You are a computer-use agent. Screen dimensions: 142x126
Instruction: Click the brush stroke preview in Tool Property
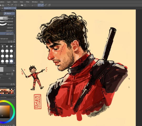pos(2,69)
